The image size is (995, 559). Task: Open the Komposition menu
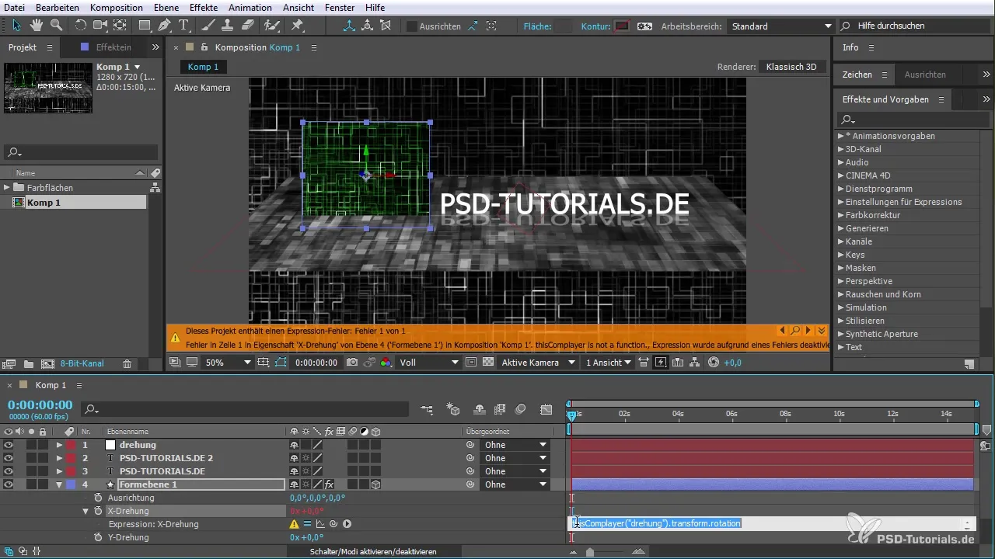tap(117, 7)
